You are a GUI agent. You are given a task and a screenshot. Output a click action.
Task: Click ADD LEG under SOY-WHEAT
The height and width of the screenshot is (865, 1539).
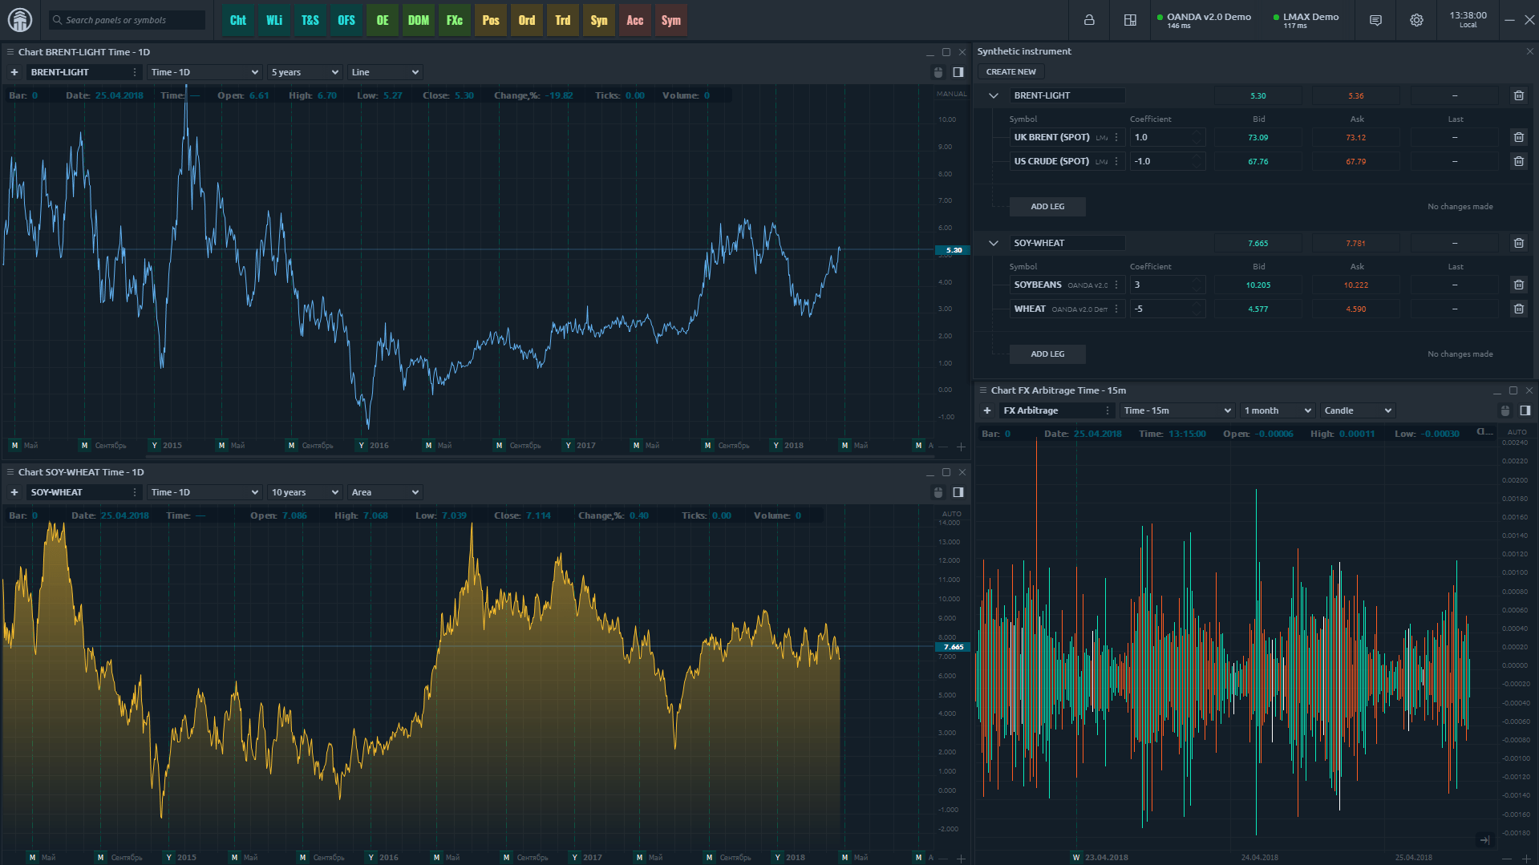coord(1047,354)
